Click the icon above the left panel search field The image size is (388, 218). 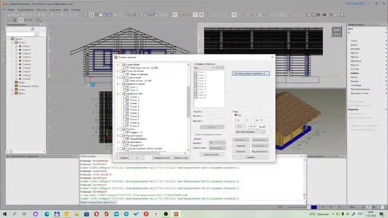coord(32,29)
